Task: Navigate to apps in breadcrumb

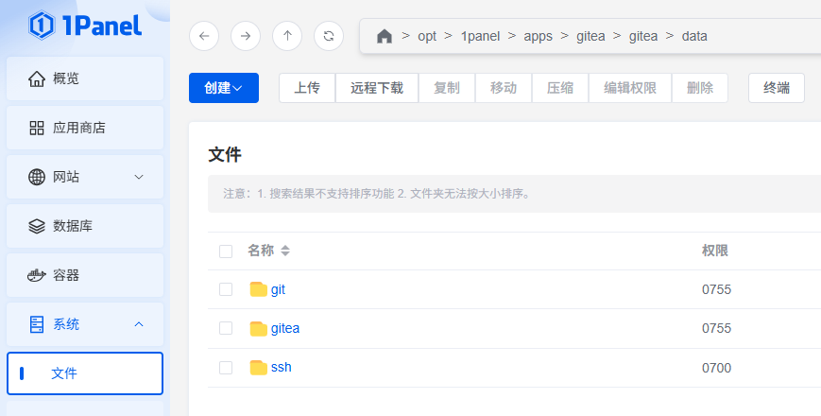Action: [x=538, y=36]
